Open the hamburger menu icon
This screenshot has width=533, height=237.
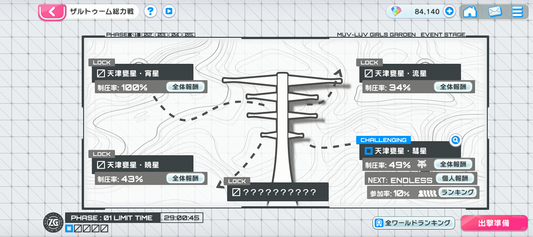[x=517, y=12]
